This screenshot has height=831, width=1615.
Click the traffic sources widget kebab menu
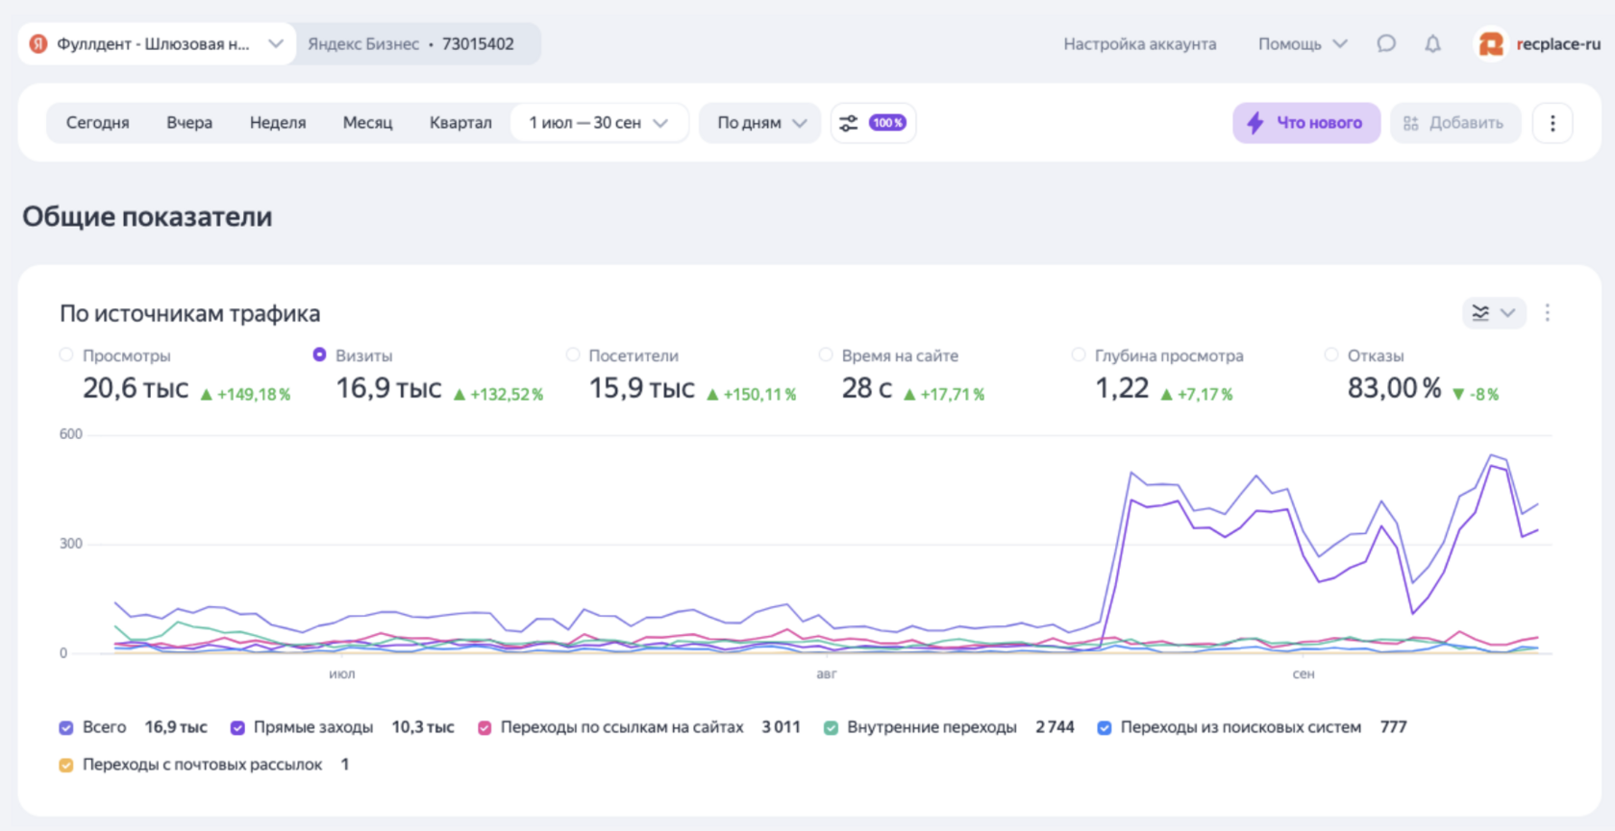pos(1547,313)
